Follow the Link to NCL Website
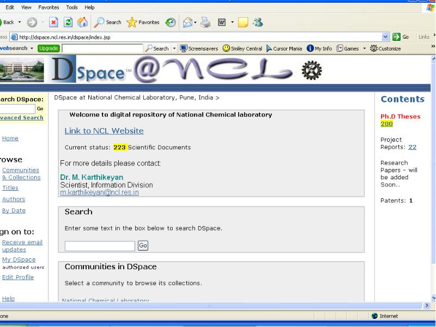The height and width of the screenshot is (327, 436). click(104, 131)
